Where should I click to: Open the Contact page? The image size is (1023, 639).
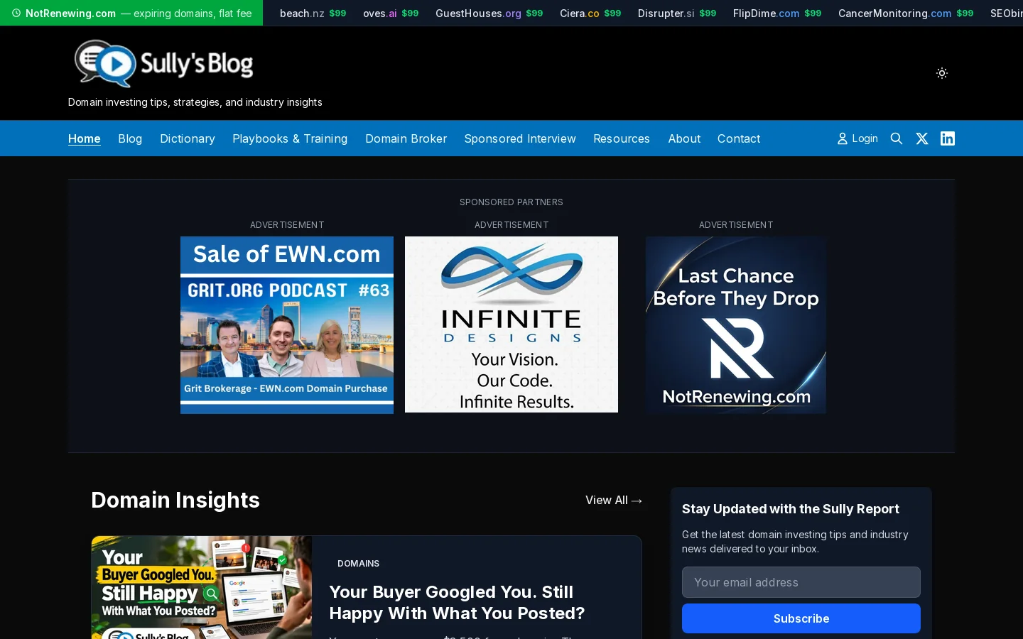pos(739,138)
